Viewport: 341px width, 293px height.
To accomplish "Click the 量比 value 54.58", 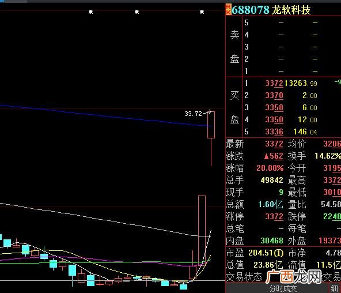I will click(331, 204).
